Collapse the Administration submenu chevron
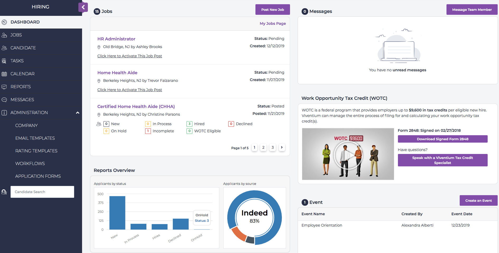499x253 pixels. 78,113
